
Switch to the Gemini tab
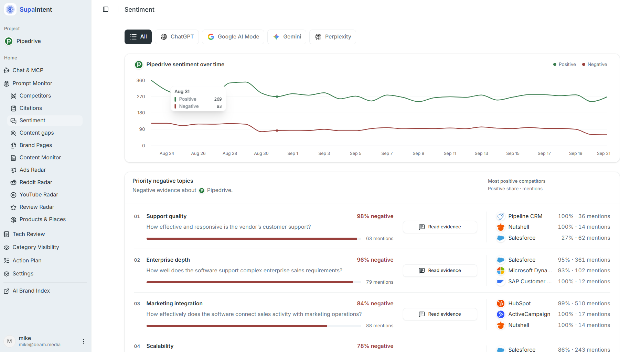287,37
